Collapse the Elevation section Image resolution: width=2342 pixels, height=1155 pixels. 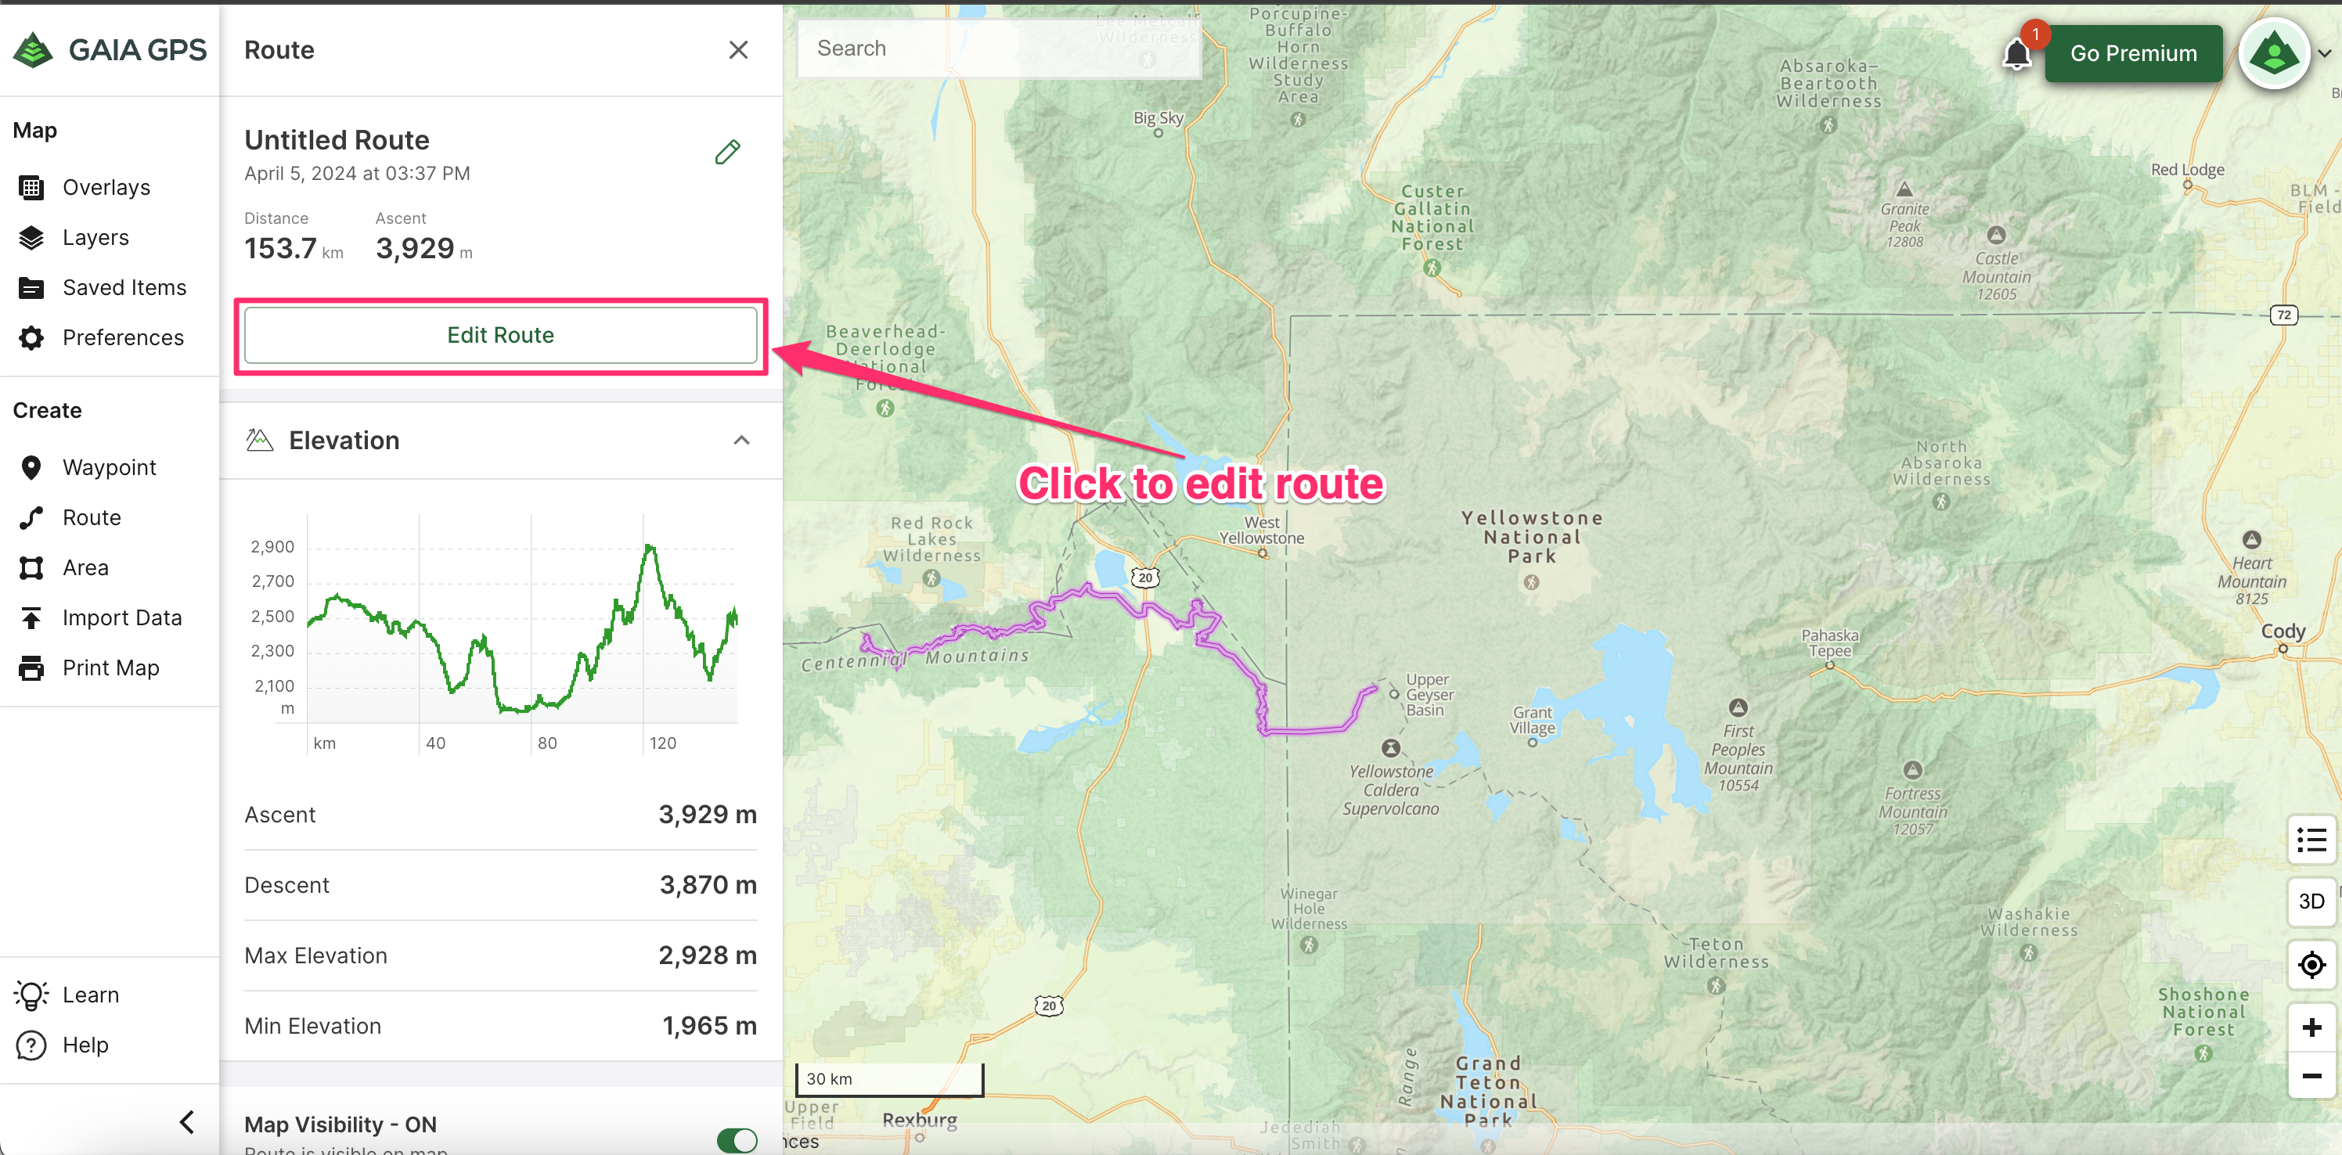point(742,441)
